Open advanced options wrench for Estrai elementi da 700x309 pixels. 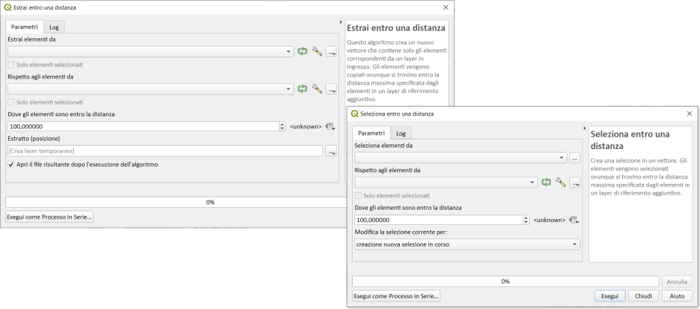coord(317,51)
